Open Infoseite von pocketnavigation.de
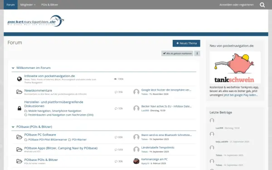 tap(49, 76)
